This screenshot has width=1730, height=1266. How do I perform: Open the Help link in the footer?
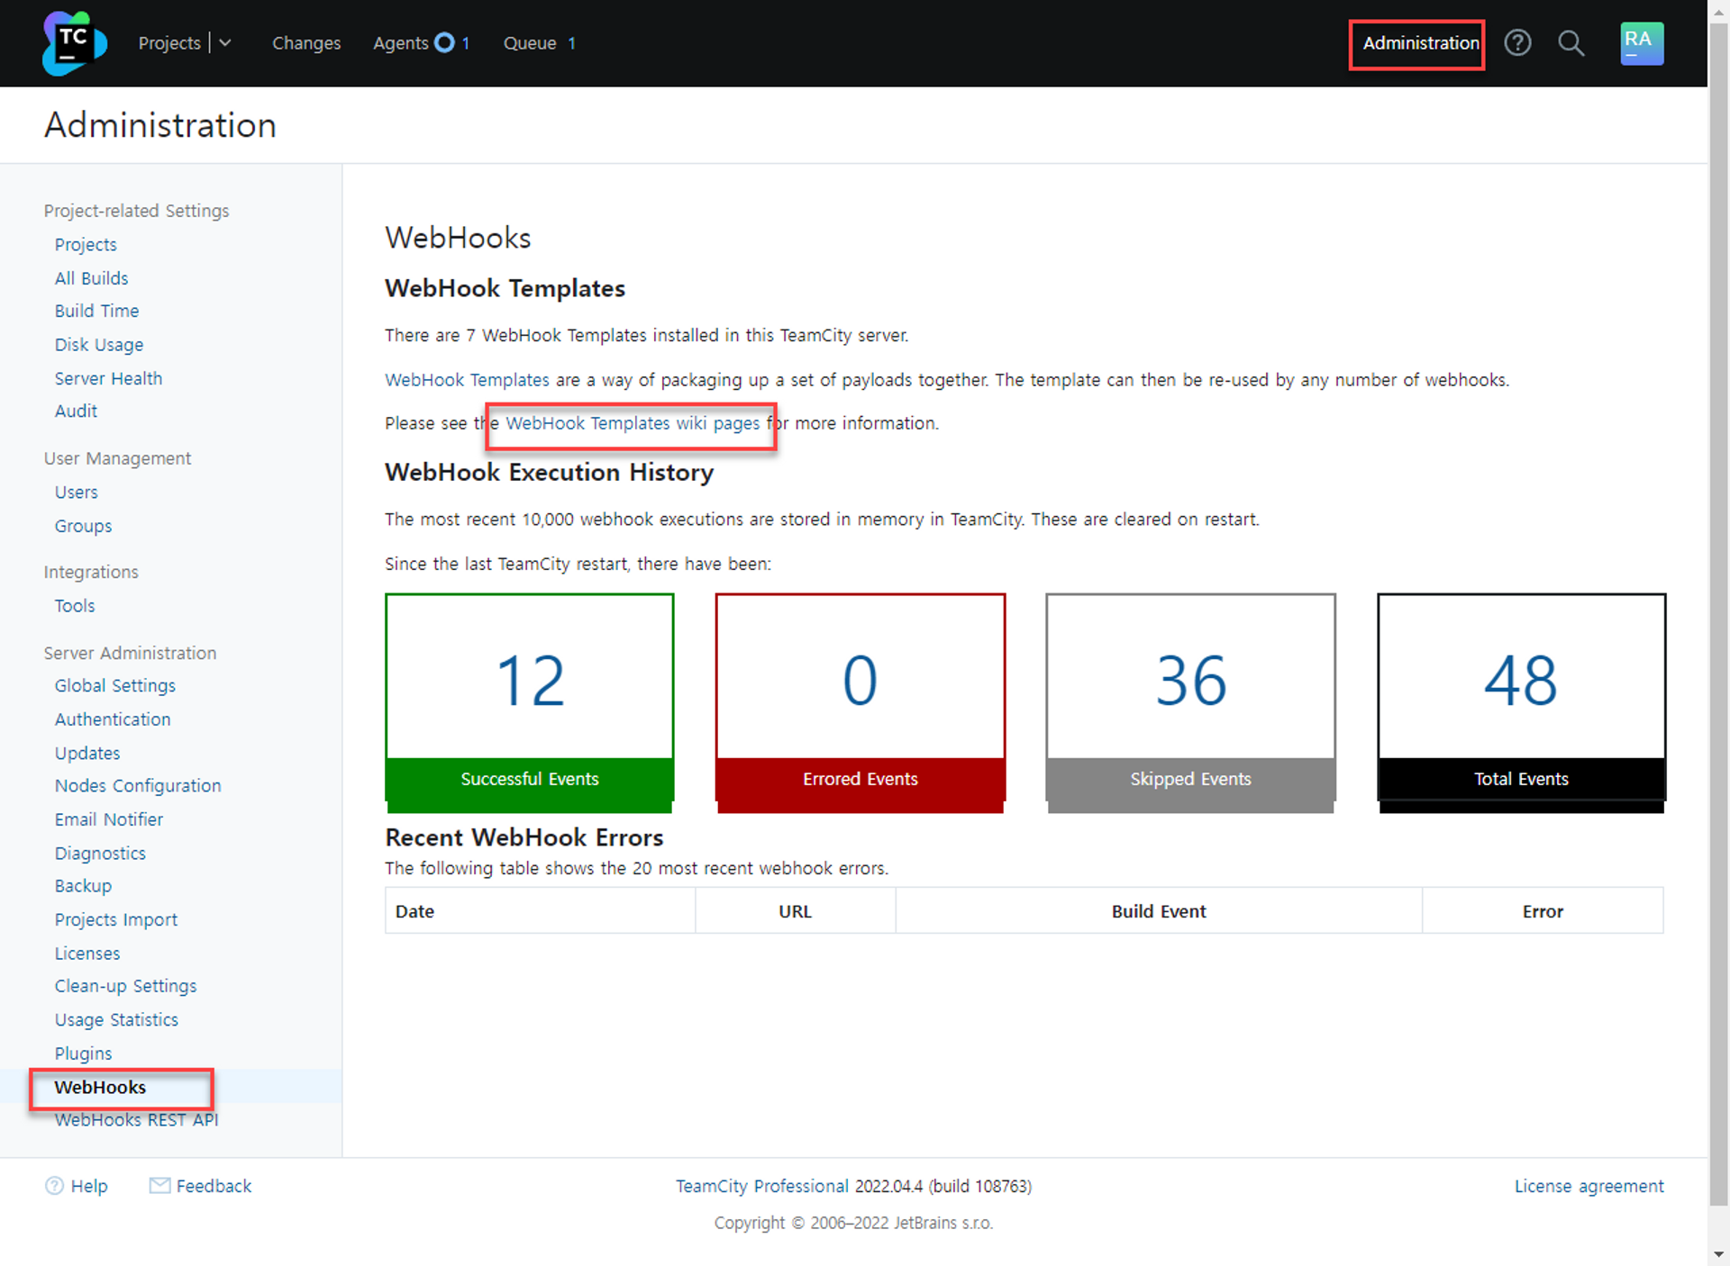89,1186
